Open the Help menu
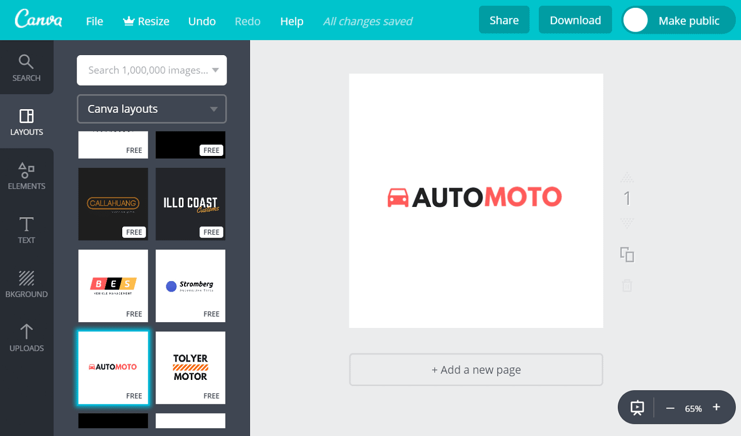This screenshot has height=436, width=741. point(292,21)
